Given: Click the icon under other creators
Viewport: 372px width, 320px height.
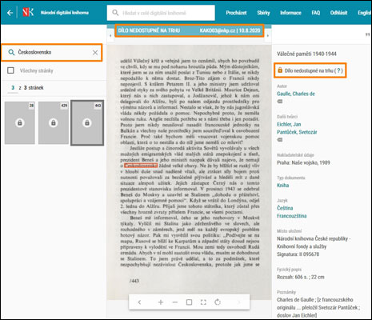Looking at the screenshot, I should pos(280,140).
